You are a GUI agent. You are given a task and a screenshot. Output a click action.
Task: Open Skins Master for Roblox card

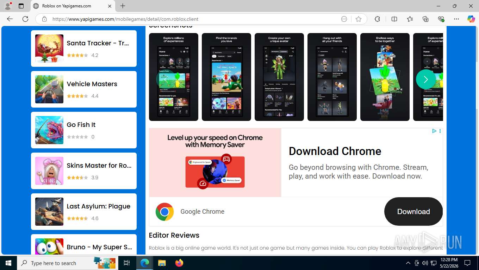84,171
